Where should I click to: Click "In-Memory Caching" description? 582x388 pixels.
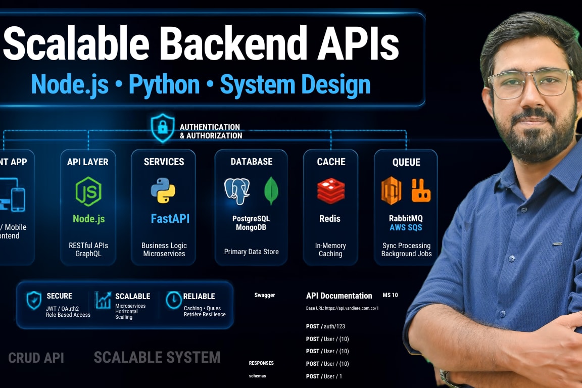click(x=330, y=250)
